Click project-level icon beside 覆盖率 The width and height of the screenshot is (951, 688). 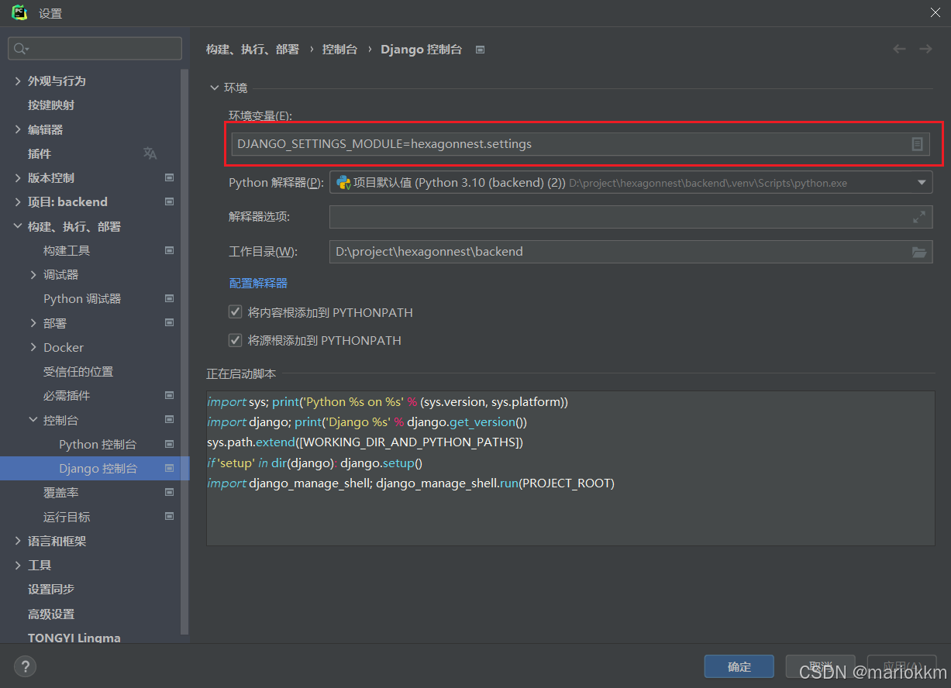(x=170, y=492)
